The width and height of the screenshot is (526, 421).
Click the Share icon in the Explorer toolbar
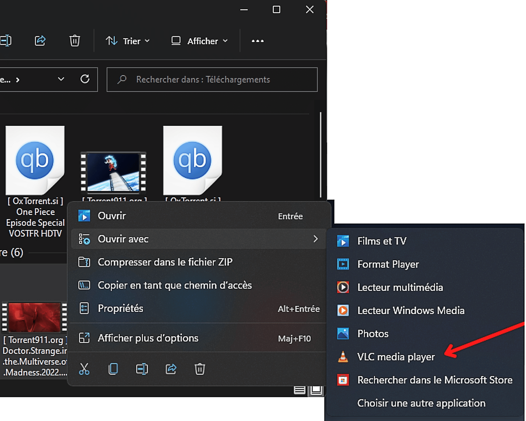click(40, 41)
